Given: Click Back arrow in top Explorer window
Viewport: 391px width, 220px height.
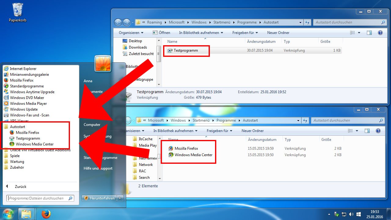Looking at the screenshot, I should click(x=118, y=22).
